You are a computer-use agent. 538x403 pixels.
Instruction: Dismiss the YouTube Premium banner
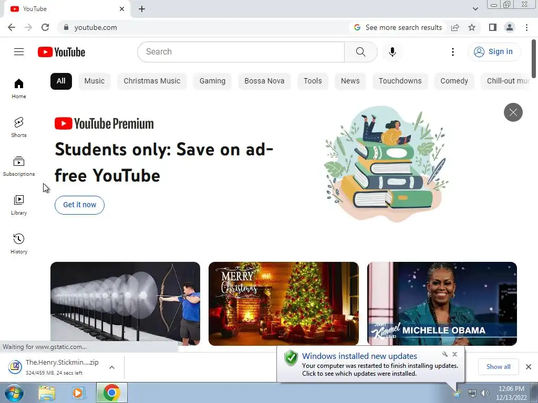point(513,112)
